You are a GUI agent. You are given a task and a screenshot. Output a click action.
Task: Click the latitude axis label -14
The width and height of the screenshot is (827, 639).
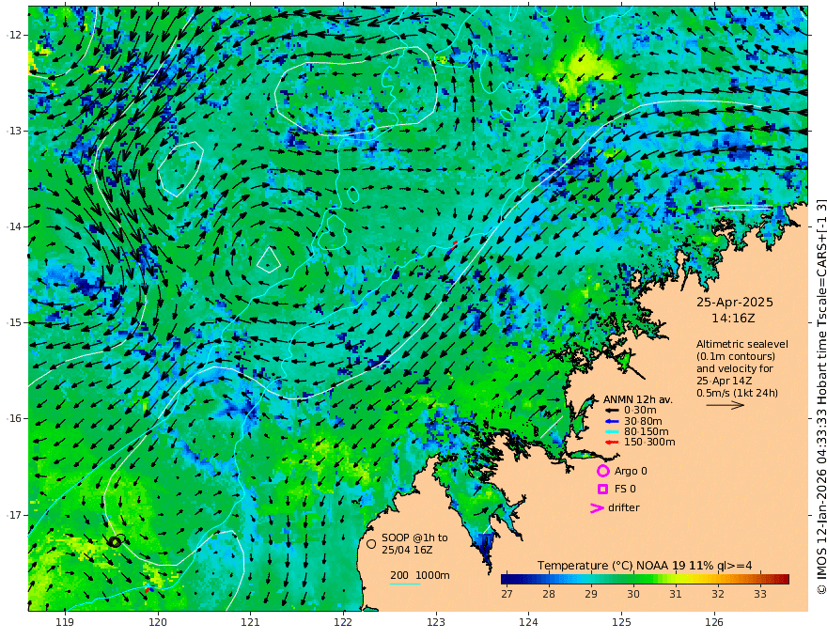pyautogui.click(x=14, y=226)
